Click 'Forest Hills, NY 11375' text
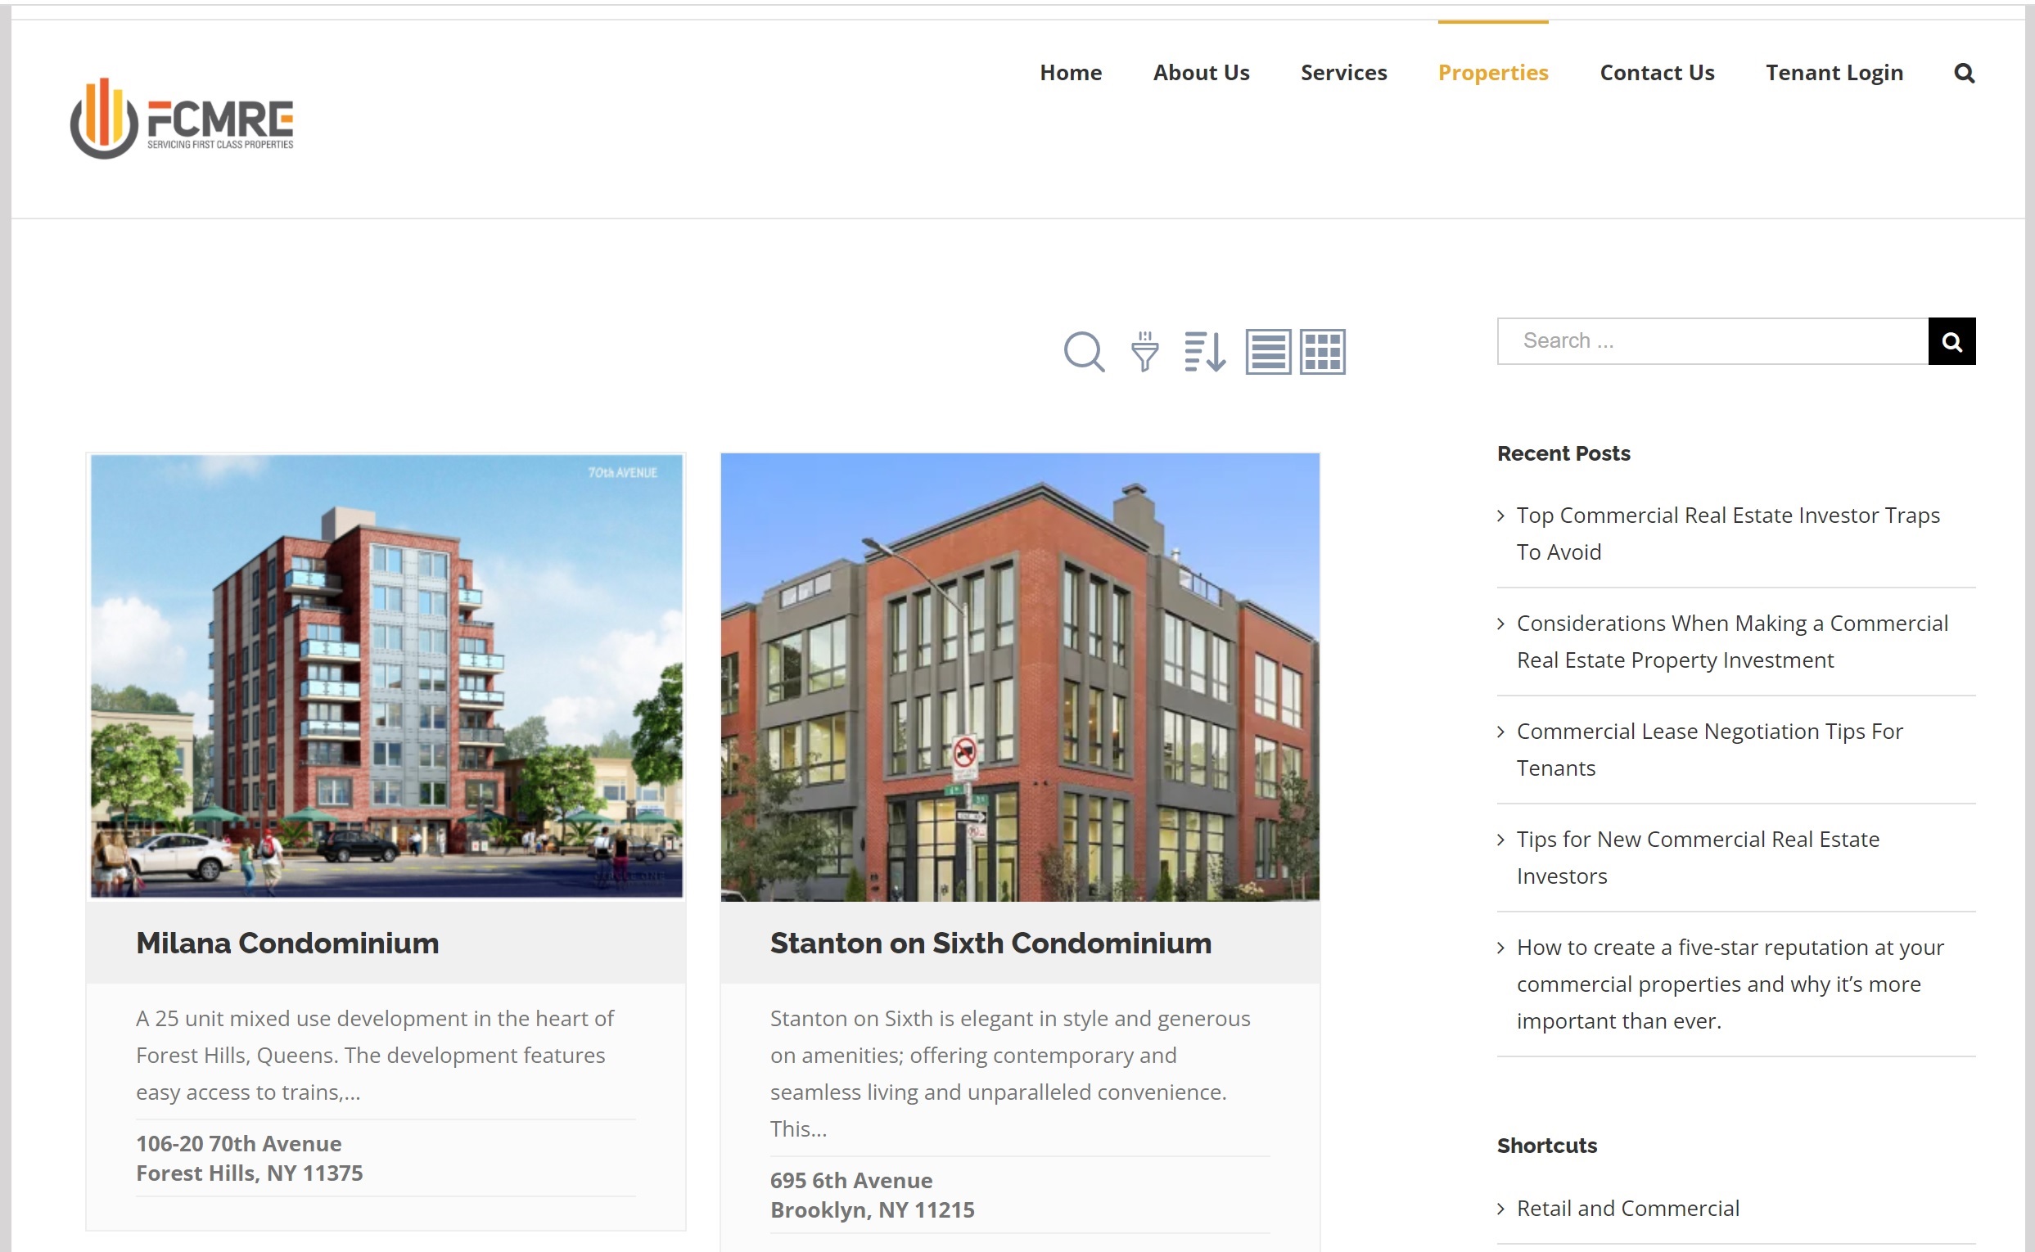Image resolution: width=2035 pixels, height=1252 pixels. point(250,1173)
